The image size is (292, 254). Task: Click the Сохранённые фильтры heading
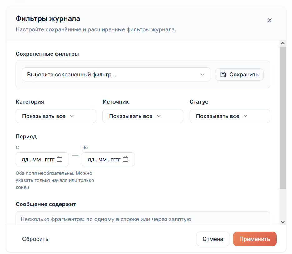coord(47,54)
